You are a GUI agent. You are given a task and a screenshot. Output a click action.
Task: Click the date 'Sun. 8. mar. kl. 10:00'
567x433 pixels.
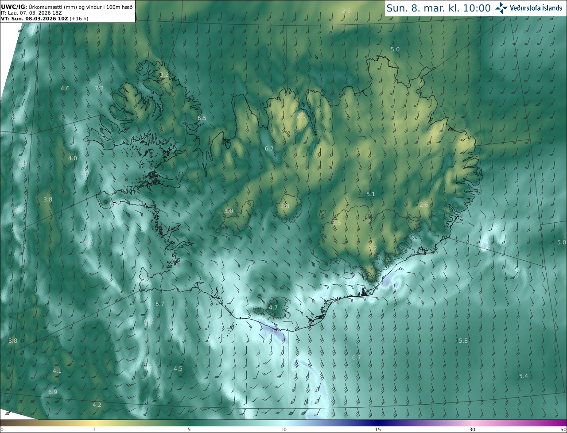tap(439, 8)
